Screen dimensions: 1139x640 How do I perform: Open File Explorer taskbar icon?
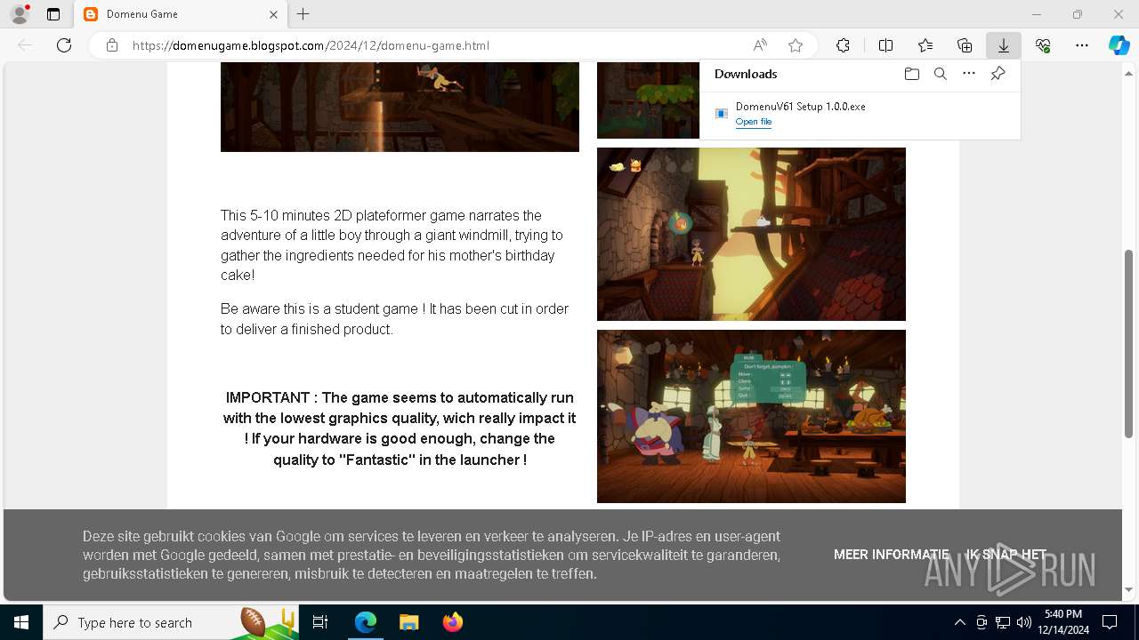(408, 622)
